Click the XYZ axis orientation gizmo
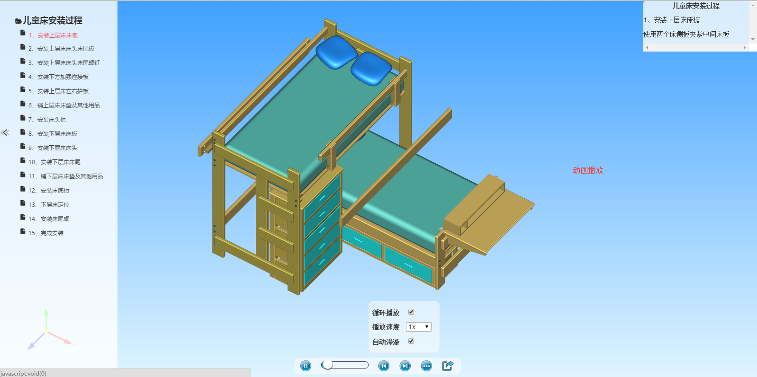The width and height of the screenshot is (757, 377). 47,332
